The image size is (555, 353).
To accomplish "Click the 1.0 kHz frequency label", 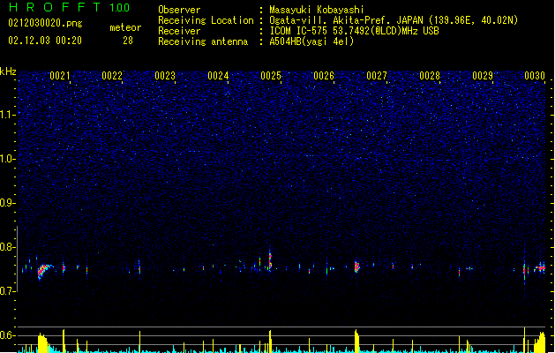I will 8,159.
